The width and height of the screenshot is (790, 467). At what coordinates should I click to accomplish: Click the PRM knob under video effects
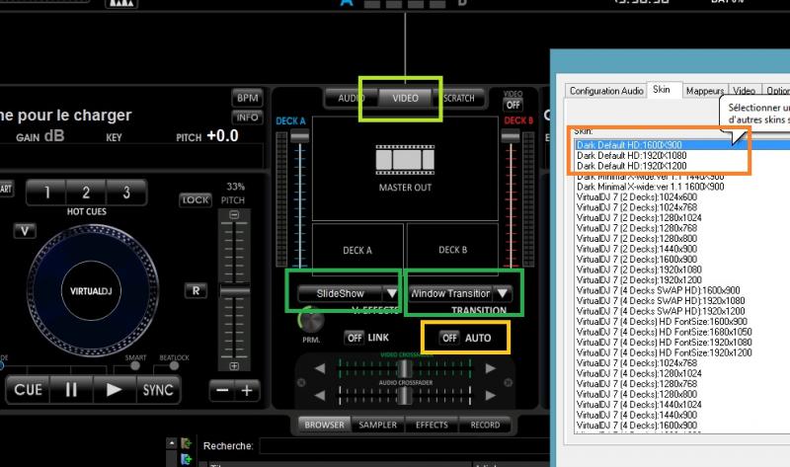(313, 322)
